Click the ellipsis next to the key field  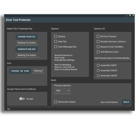[x=39, y=57]
